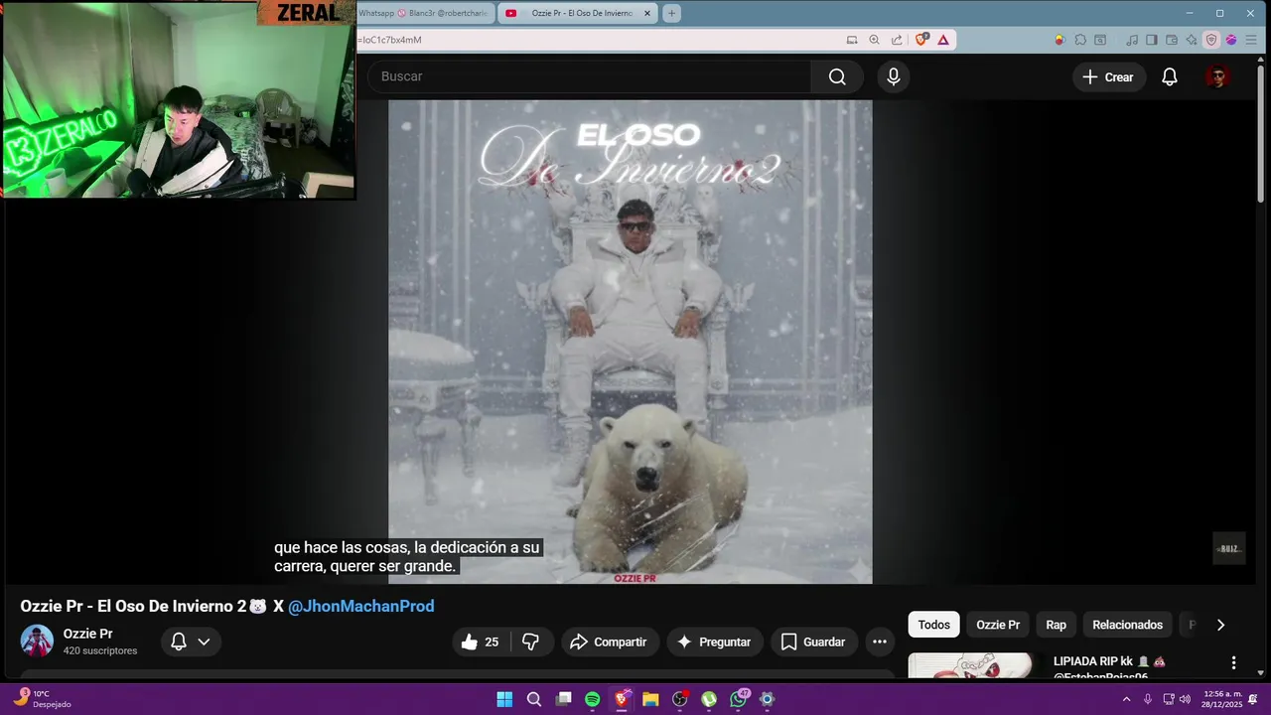Screen dimensions: 1271x715
Task: Open browser extensions puzzle icon
Action: (1080, 40)
